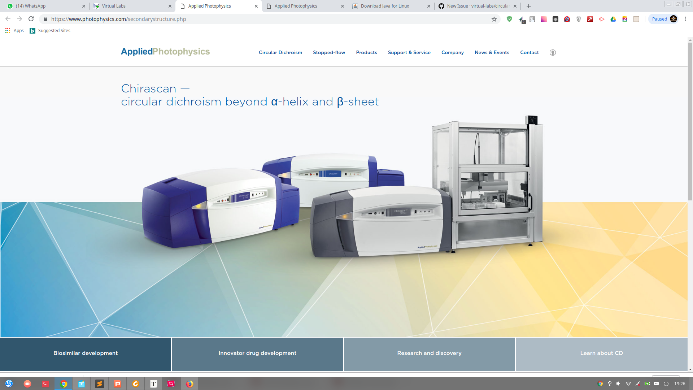693x390 pixels.
Task: Click the Google Drive extension icon
Action: (613, 19)
